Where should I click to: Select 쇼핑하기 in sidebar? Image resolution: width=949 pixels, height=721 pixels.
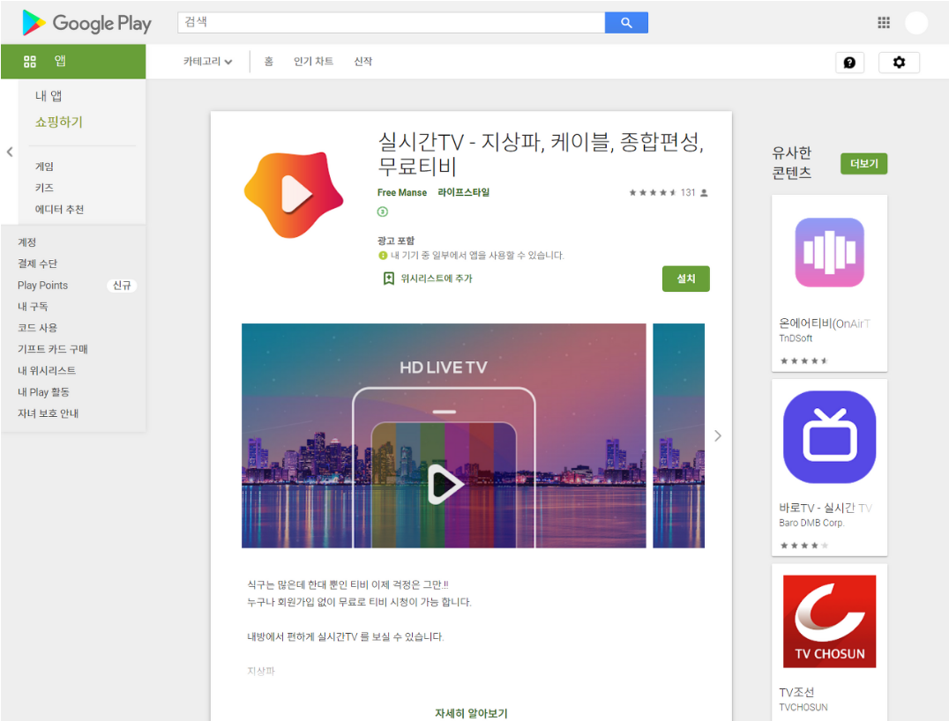pyautogui.click(x=59, y=123)
